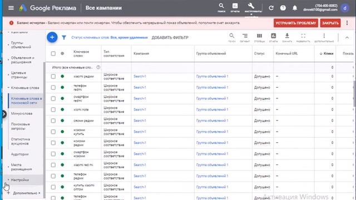Click status dot for 'xiomi note'
356x200 pixels.
point(62,109)
